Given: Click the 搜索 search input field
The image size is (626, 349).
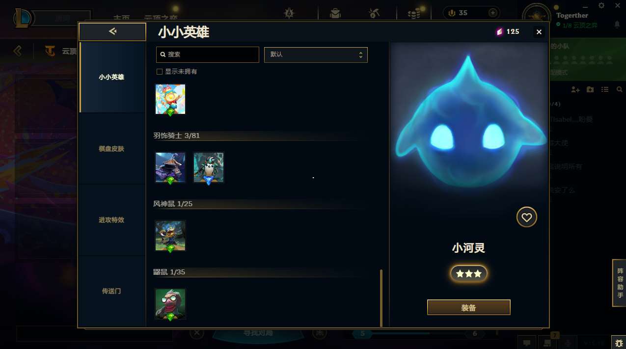Looking at the screenshot, I should (208, 54).
